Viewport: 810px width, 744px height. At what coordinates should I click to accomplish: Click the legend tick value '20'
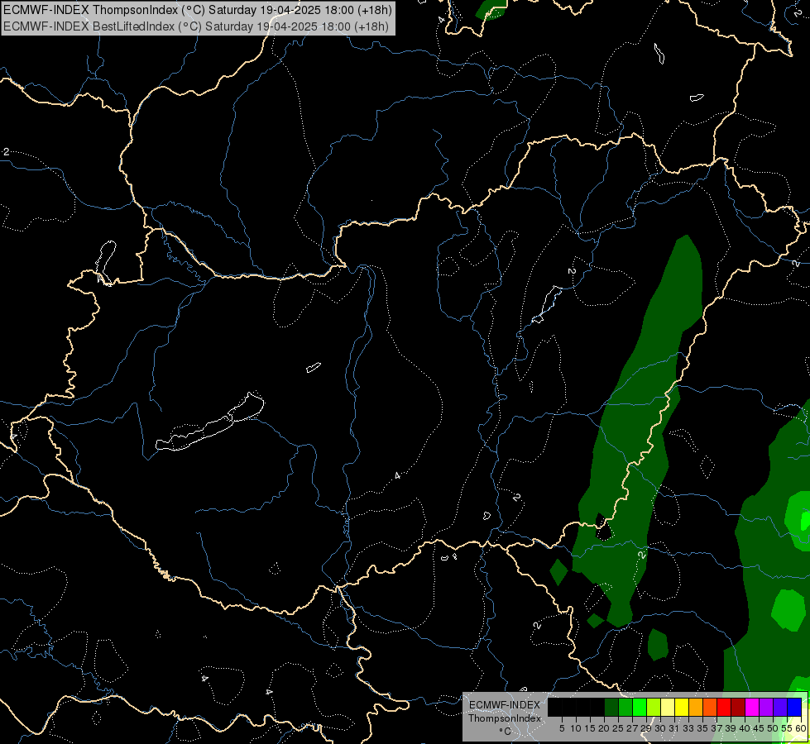tap(605, 728)
